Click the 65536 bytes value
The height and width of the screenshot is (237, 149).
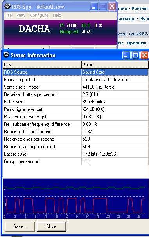pos(115,102)
